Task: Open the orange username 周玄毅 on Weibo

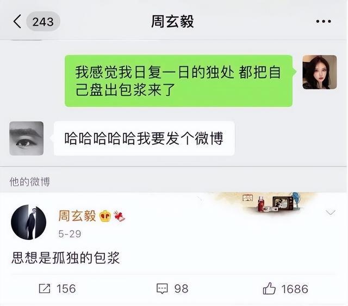Action: pyautogui.click(x=77, y=216)
